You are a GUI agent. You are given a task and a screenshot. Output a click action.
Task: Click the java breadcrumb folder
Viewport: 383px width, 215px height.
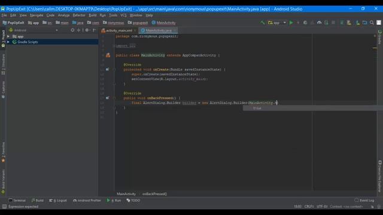click(x=78, y=23)
